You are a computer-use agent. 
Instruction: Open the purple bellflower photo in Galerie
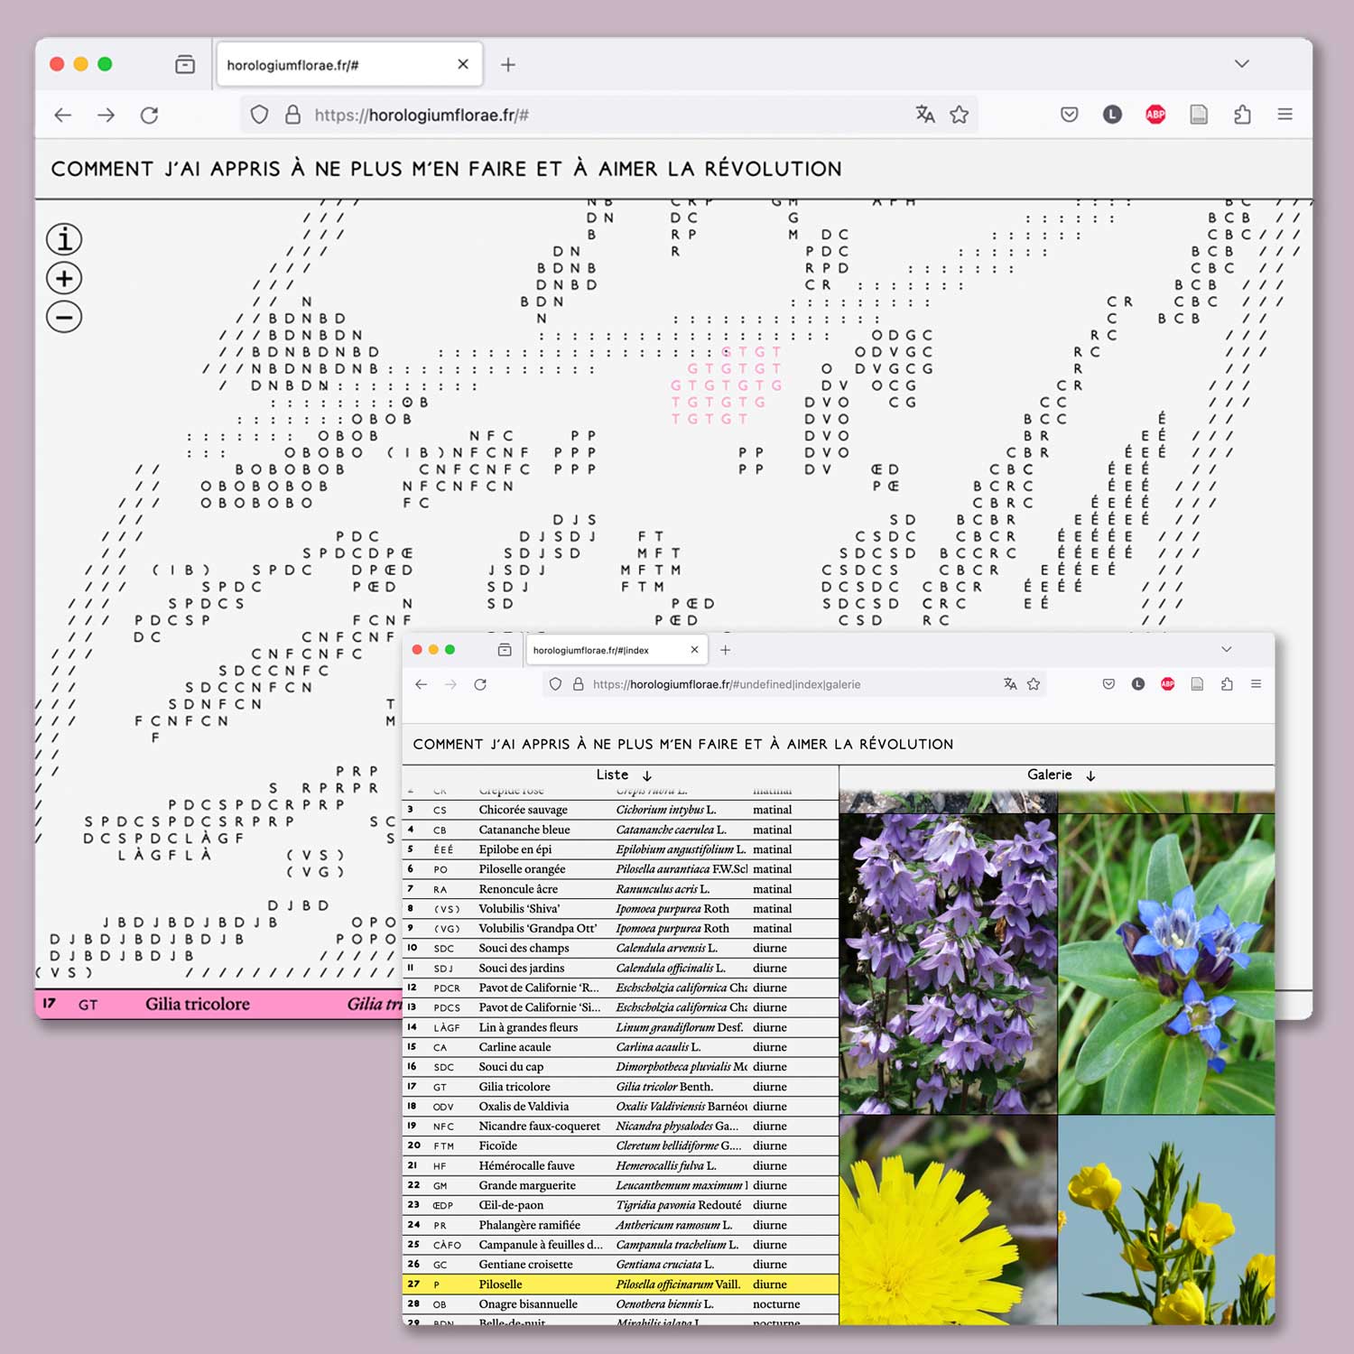[948, 963]
